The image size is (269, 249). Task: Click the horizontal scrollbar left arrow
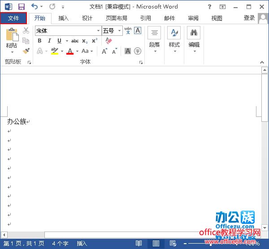pyautogui.click(x=4, y=235)
